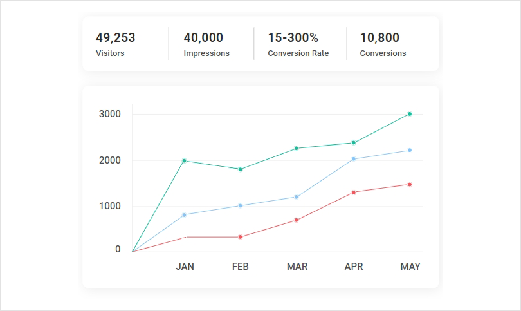The image size is (521, 311).
Task: Click the APR x-axis label
Action: pos(354,267)
